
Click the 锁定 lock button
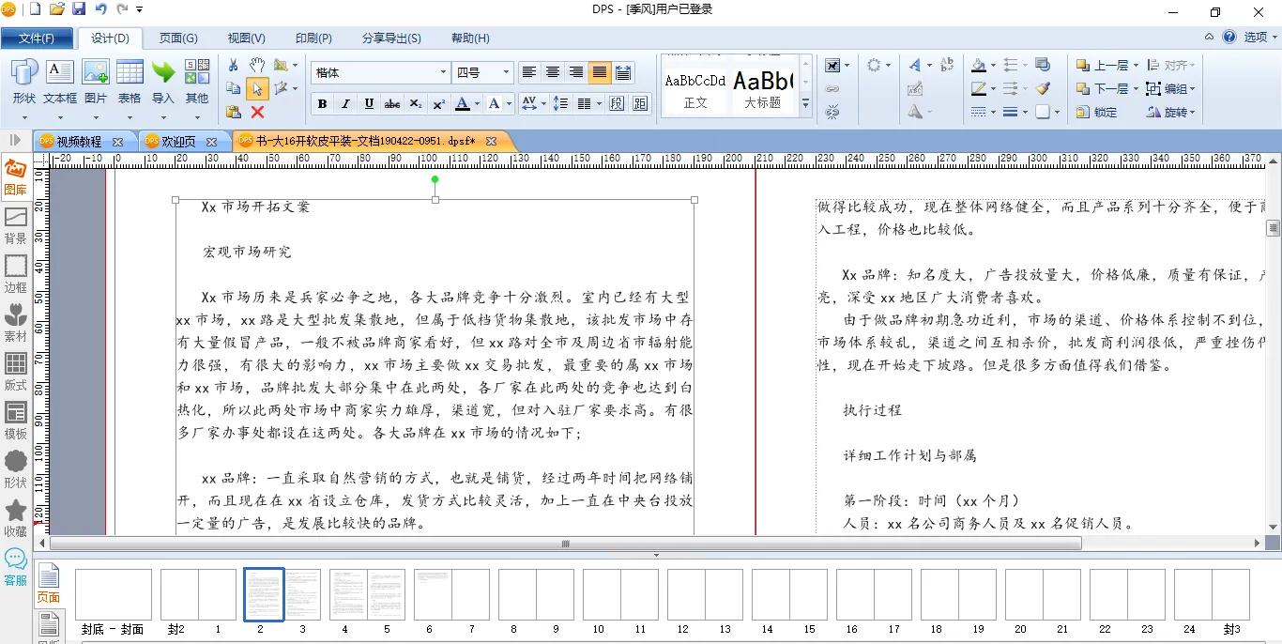pyautogui.click(x=1097, y=112)
